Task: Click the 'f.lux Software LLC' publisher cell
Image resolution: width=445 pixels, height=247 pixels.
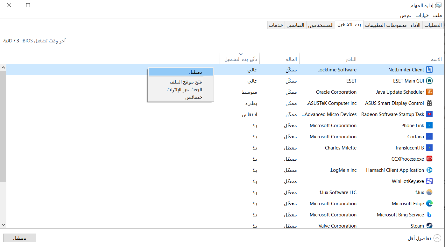Action: [x=338, y=193]
